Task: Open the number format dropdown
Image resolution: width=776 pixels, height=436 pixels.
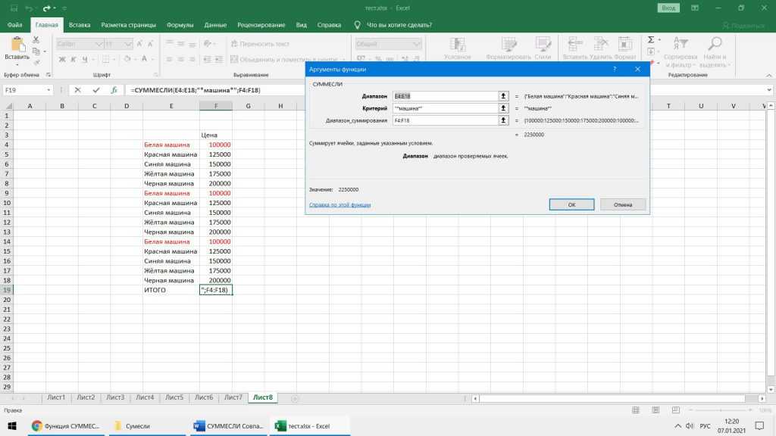Action: pos(417,44)
